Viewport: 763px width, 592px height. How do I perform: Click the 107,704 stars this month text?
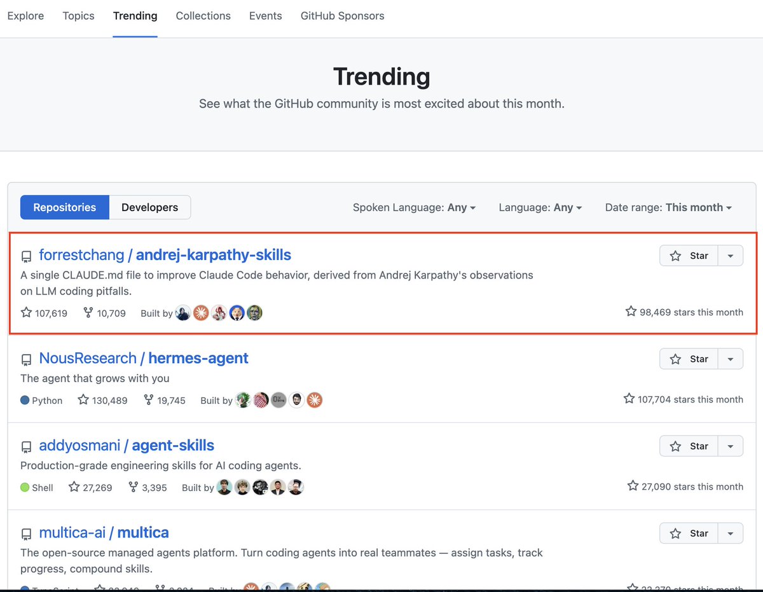(683, 399)
